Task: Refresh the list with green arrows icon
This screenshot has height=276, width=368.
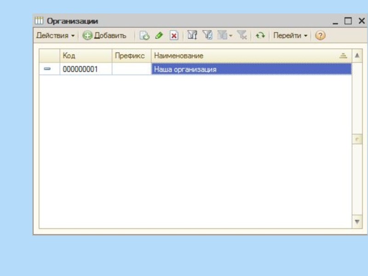Action: point(260,35)
